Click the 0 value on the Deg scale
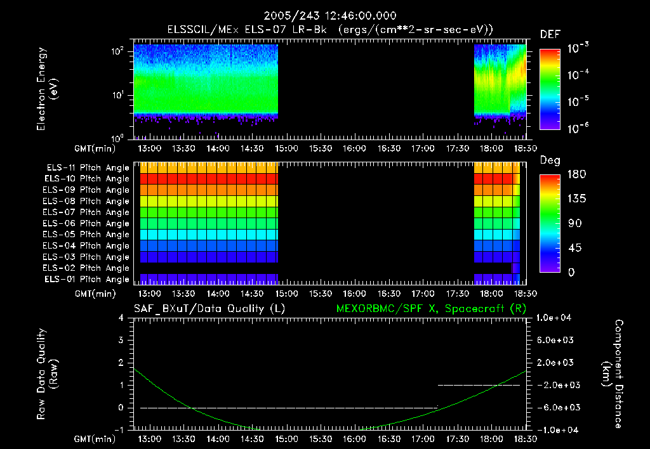The height and width of the screenshot is (449, 650). 572,272
